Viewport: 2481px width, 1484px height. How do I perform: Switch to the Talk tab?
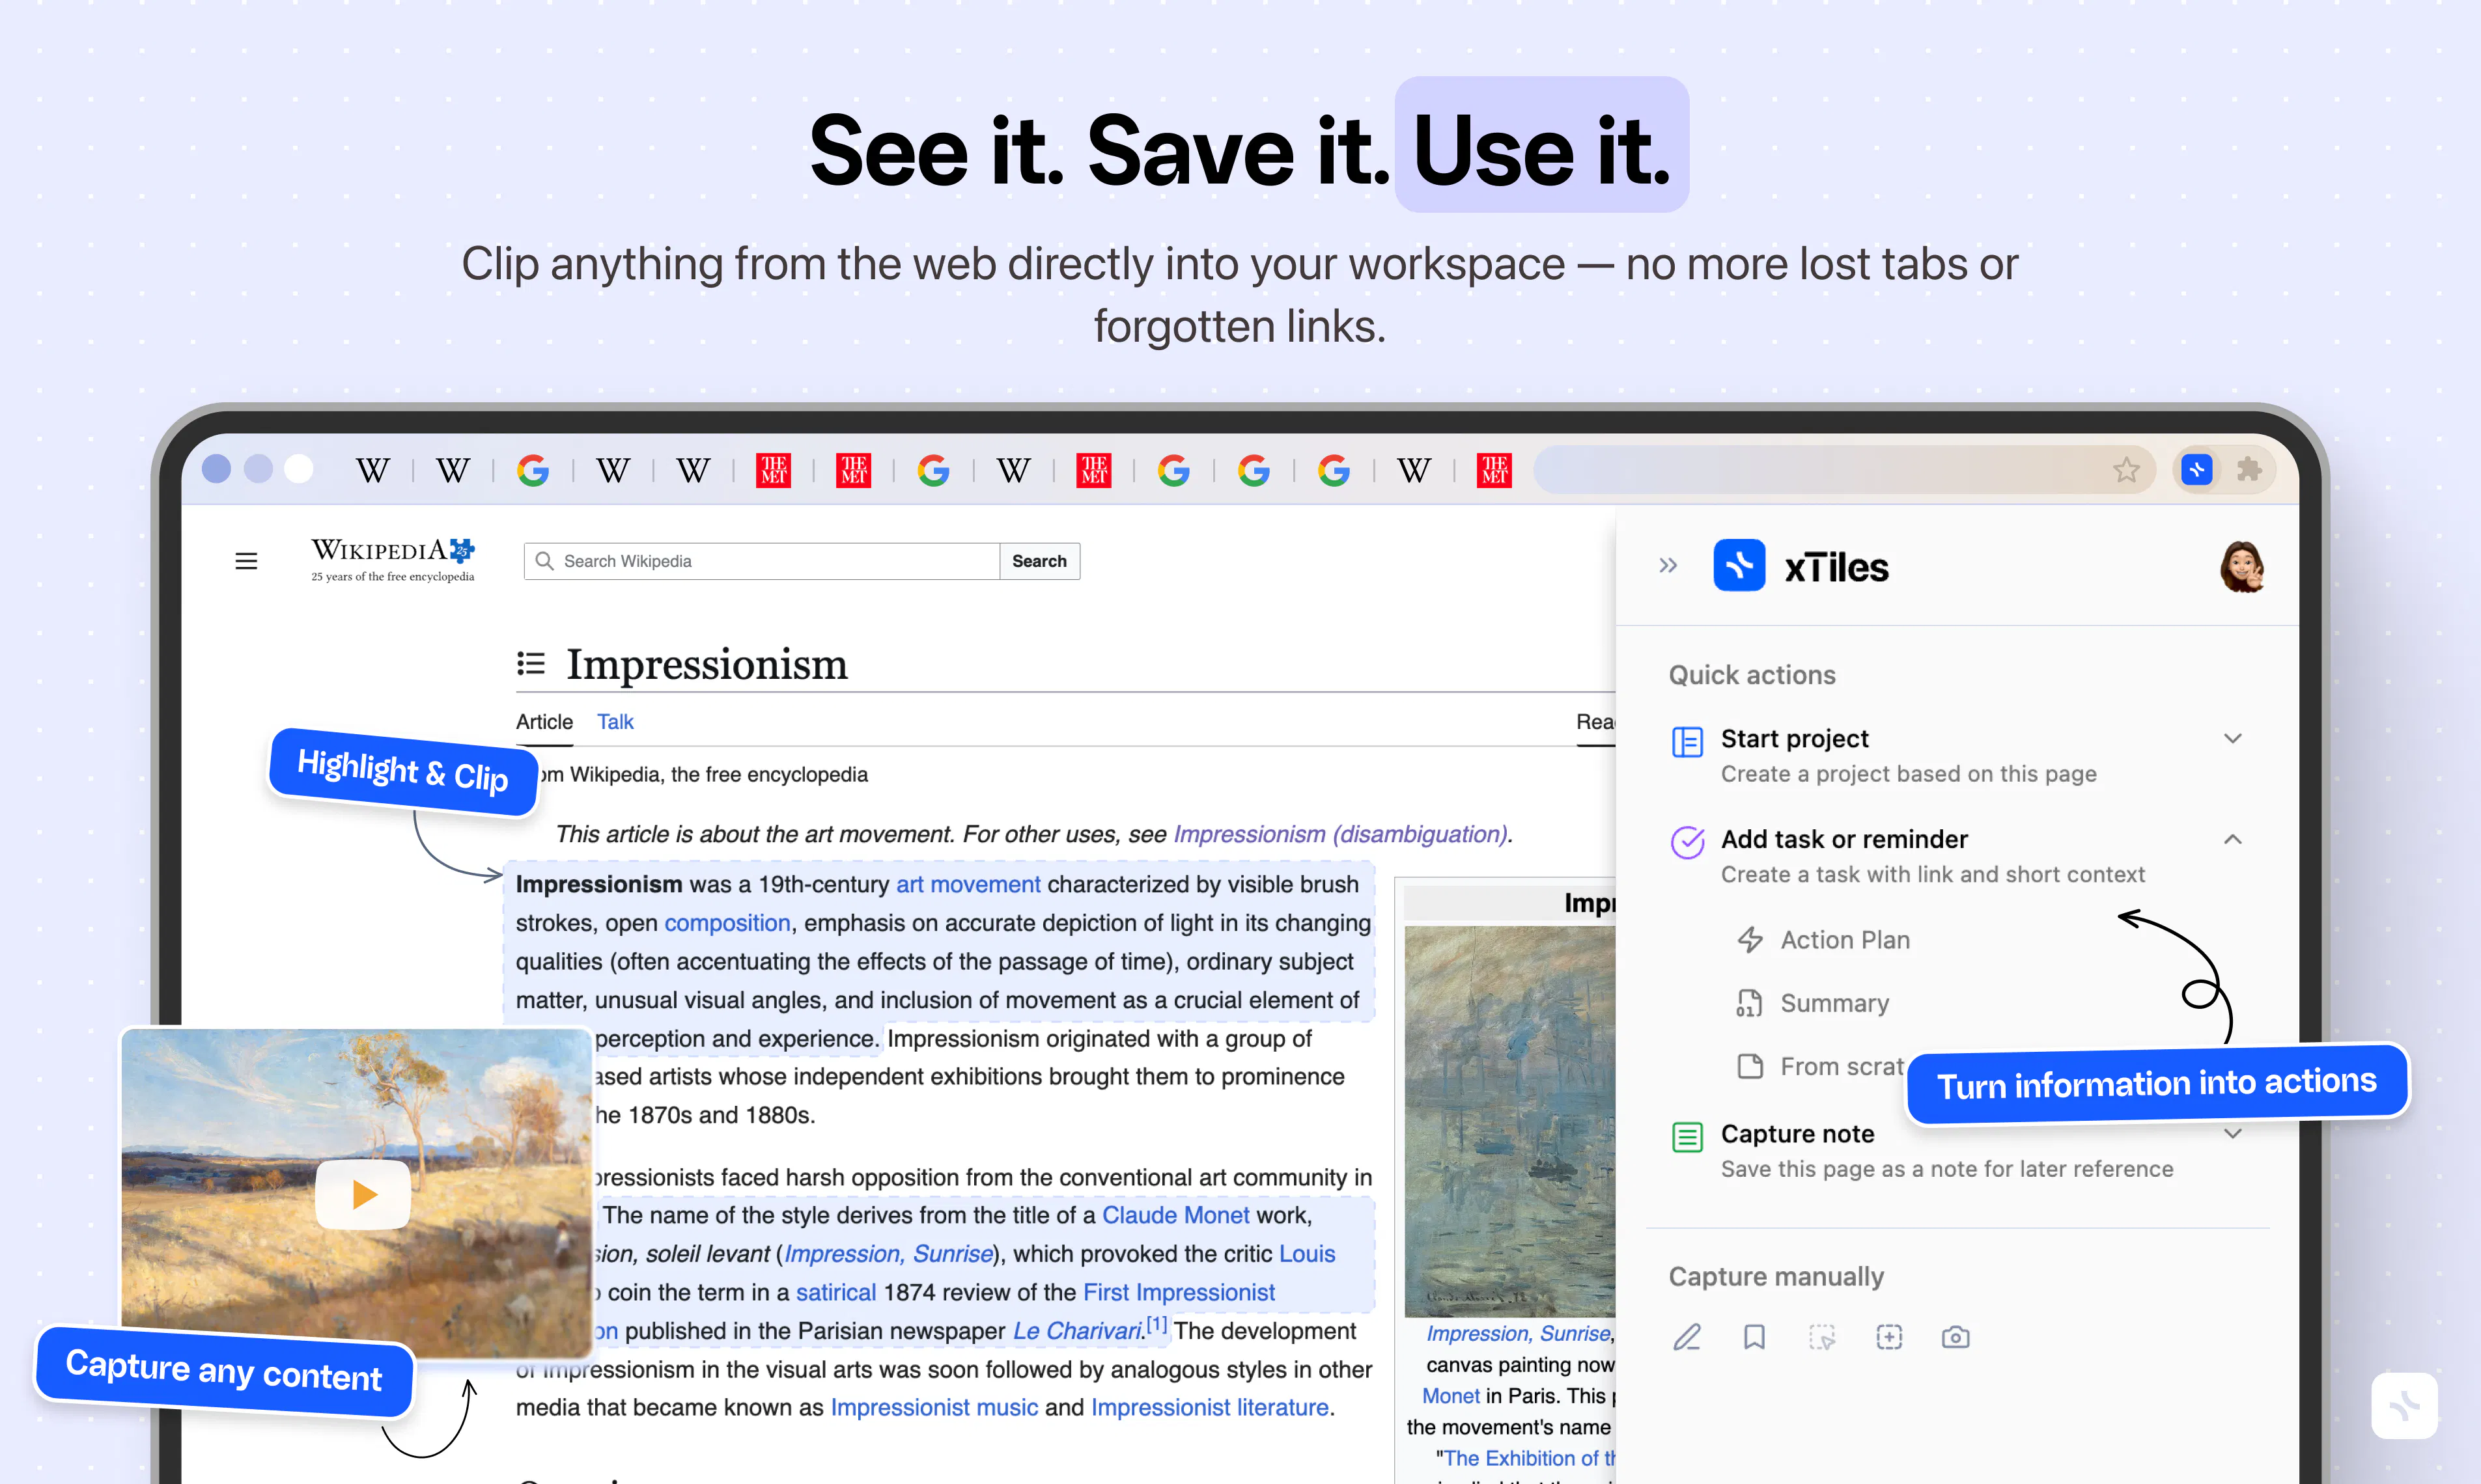615,722
